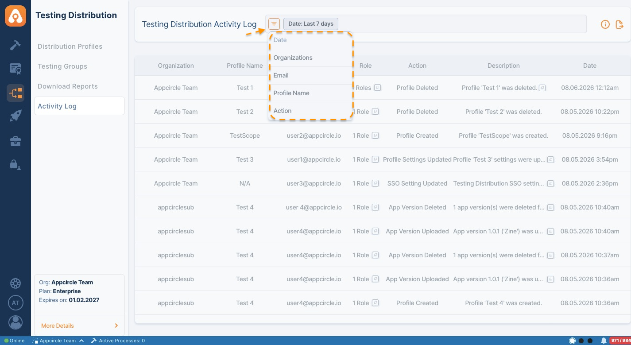The width and height of the screenshot is (631, 345).
Task: Click 'SSO Setting Updated' action cell
Action: click(x=417, y=183)
